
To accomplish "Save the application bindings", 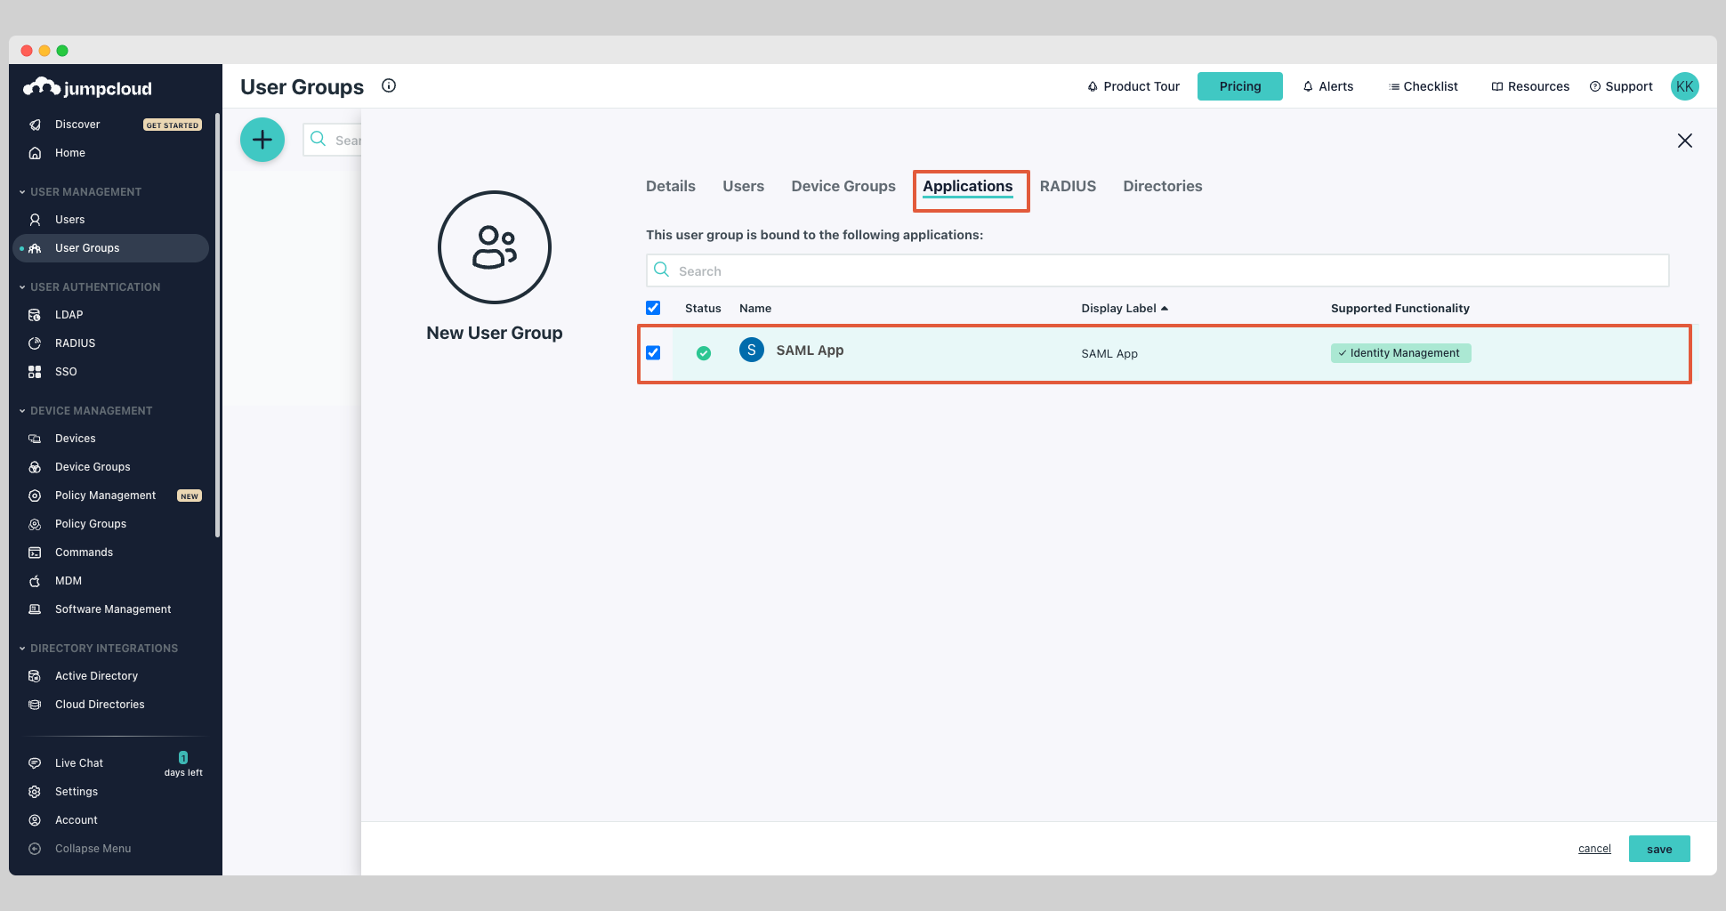I will click(1658, 848).
